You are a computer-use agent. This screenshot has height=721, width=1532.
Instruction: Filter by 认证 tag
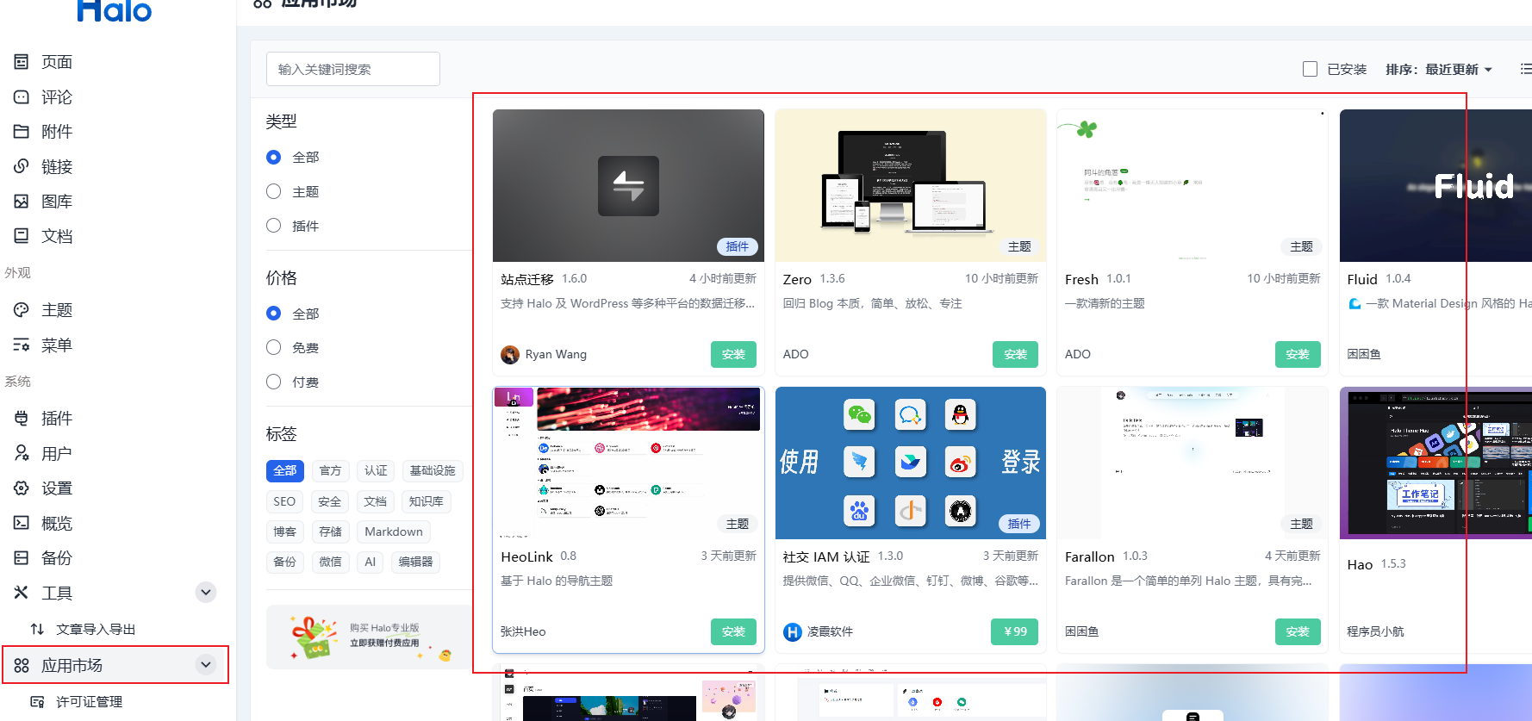point(376,470)
